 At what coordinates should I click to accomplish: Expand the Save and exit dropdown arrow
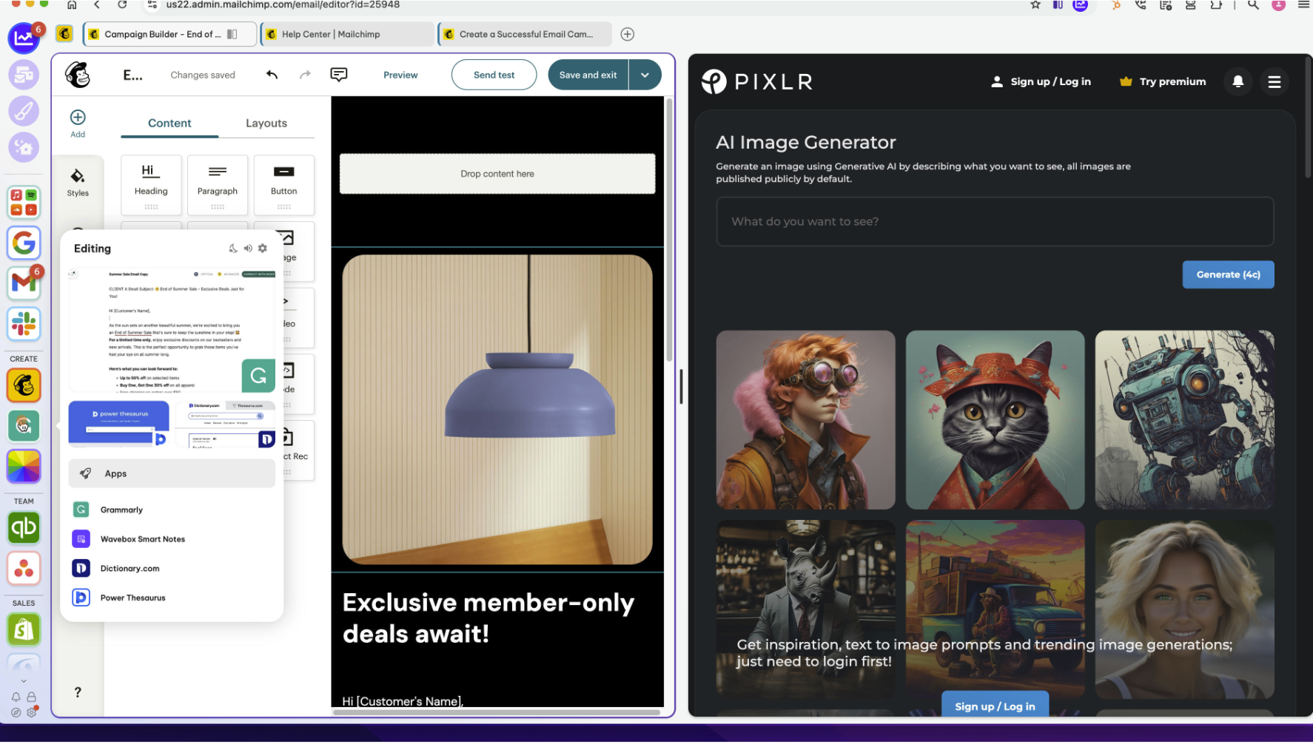coord(645,75)
